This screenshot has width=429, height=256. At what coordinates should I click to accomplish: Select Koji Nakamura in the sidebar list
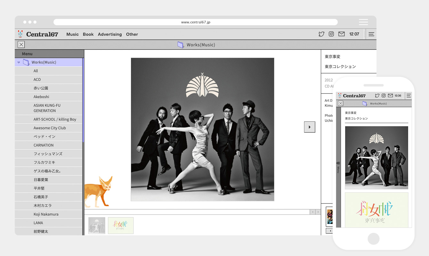point(49,214)
